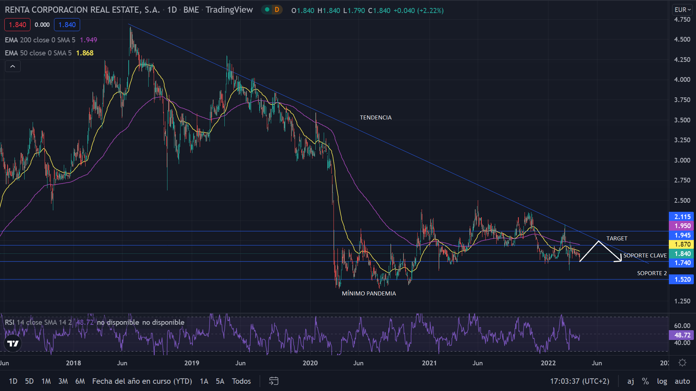The height and width of the screenshot is (391, 696).
Task: Click the green market status dot
Action: pos(267,10)
